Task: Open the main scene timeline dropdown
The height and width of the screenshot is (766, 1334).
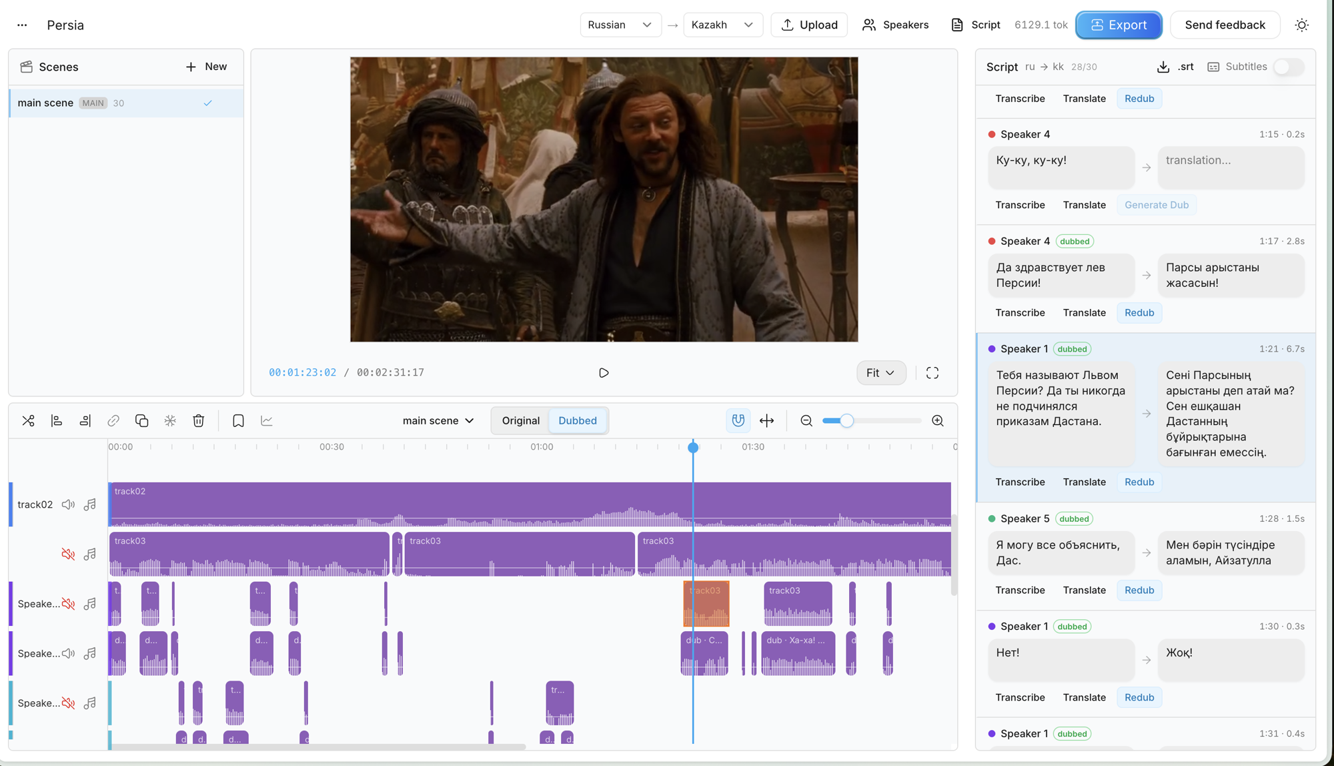Action: [438, 420]
